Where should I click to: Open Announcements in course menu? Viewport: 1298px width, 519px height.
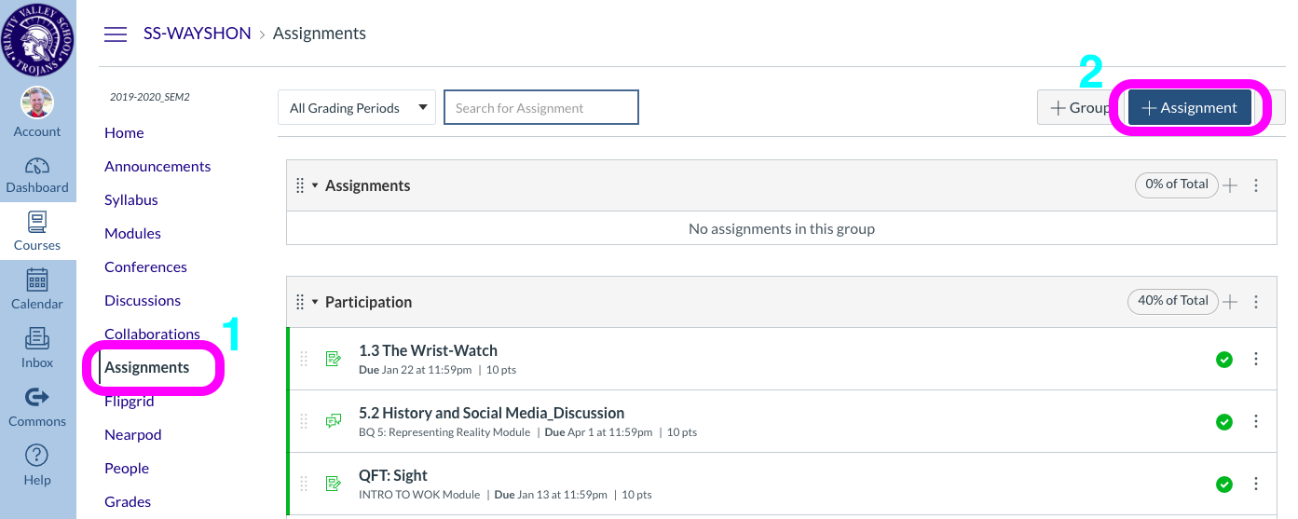coord(157,166)
